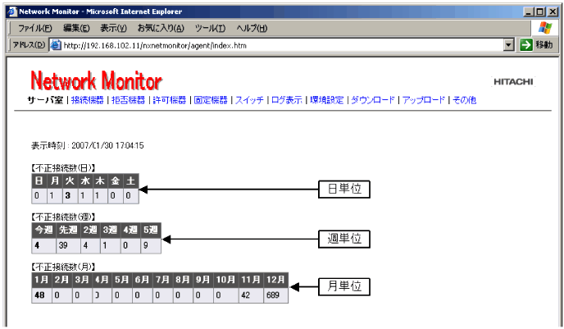The width and height of the screenshot is (564, 329).
Task: Click the 6月 header in monthly table
Action: pyautogui.click(x=142, y=280)
